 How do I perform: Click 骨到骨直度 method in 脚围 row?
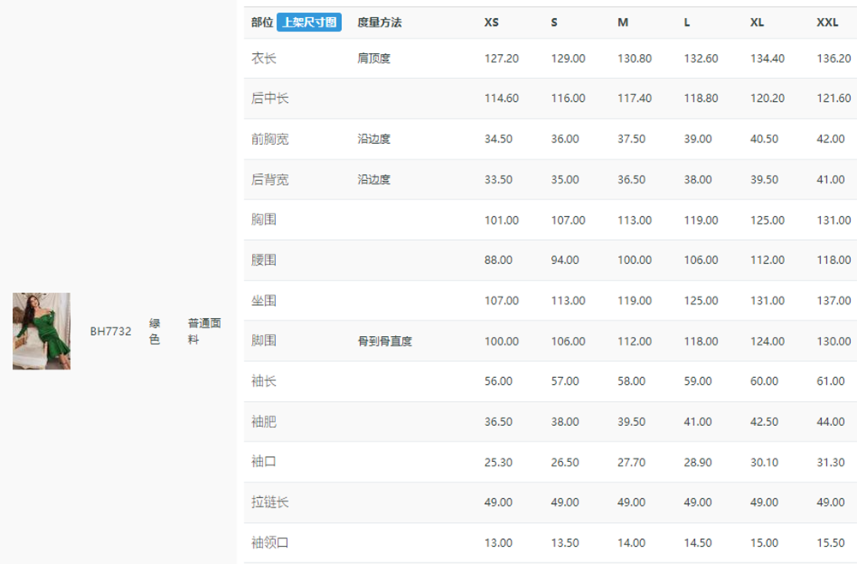point(385,341)
